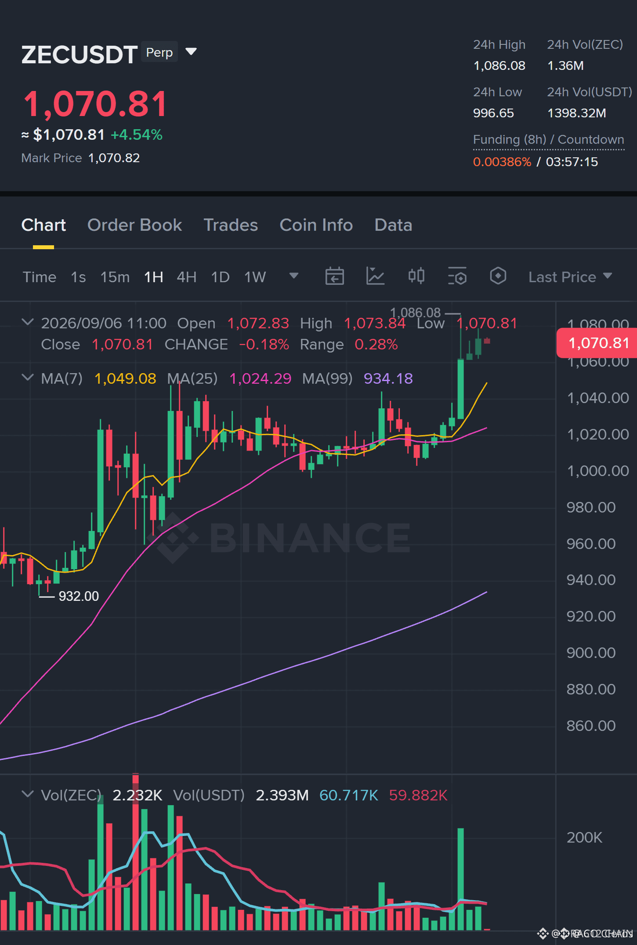The width and height of the screenshot is (637, 945).
Task: Open the chart indicators line icon
Action: 376,276
